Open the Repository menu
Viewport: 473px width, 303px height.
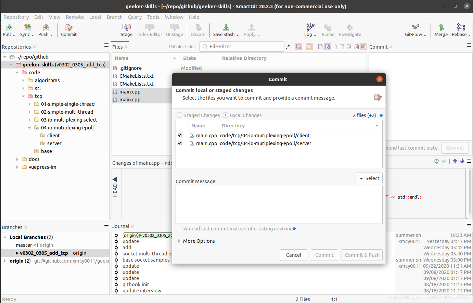point(16,17)
